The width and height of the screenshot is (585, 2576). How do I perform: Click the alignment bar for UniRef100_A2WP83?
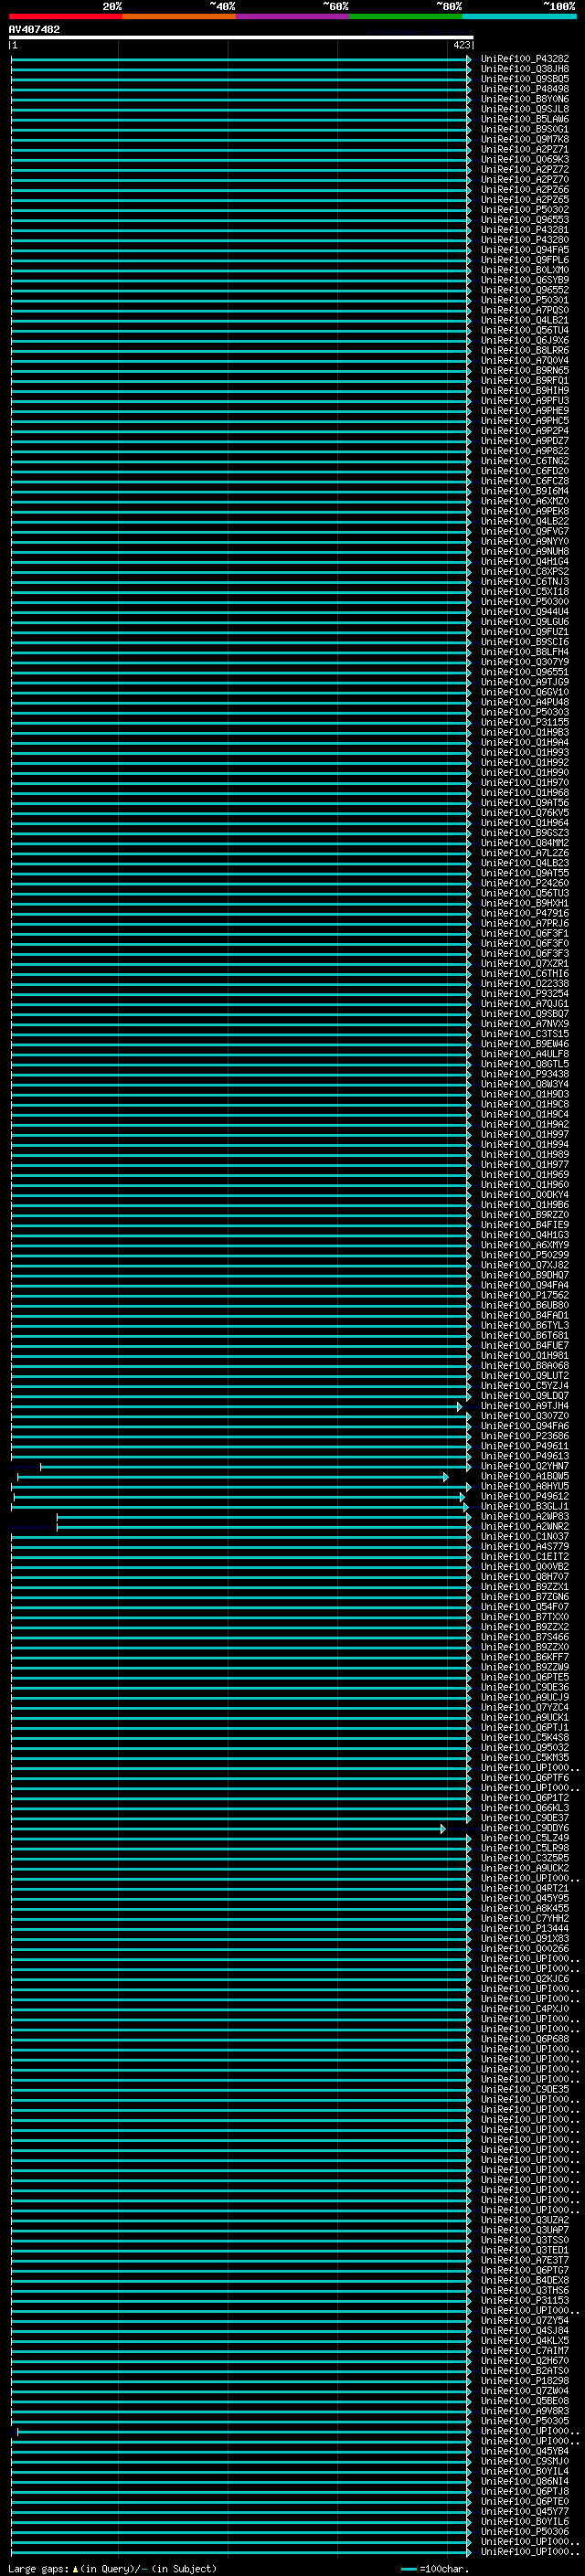(264, 1517)
